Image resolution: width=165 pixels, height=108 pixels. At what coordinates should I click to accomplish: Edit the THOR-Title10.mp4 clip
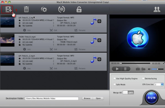[53, 49]
